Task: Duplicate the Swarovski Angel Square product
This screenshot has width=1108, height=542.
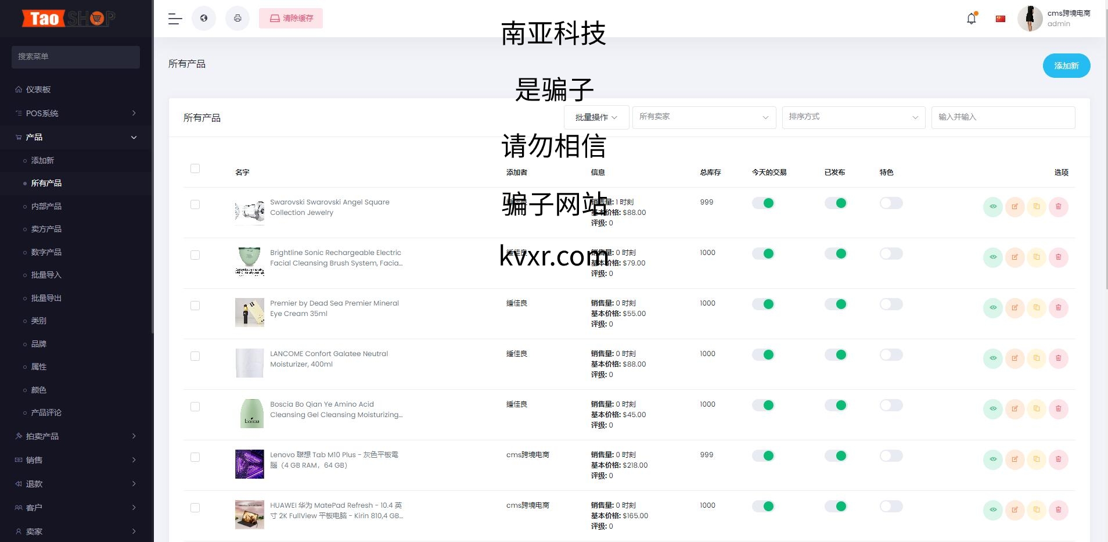Action: coord(1037,207)
